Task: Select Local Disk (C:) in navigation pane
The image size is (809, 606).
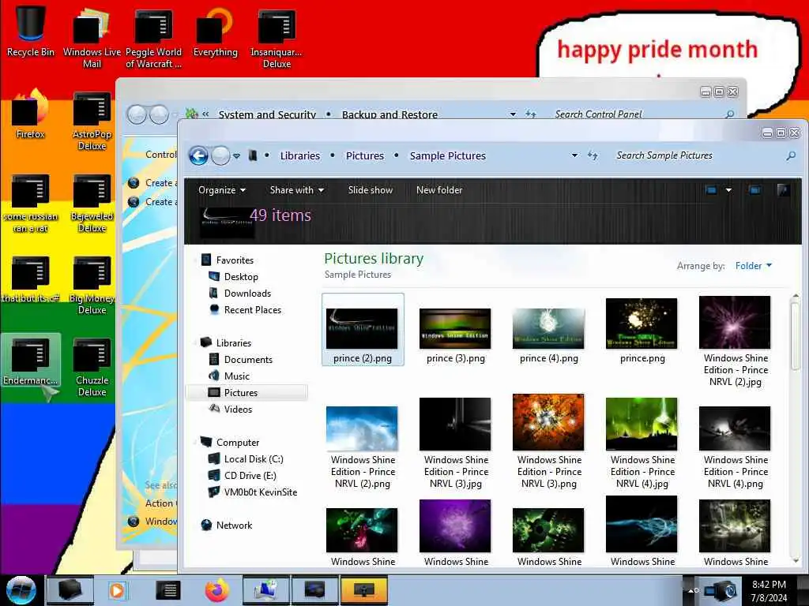Action: (254, 459)
